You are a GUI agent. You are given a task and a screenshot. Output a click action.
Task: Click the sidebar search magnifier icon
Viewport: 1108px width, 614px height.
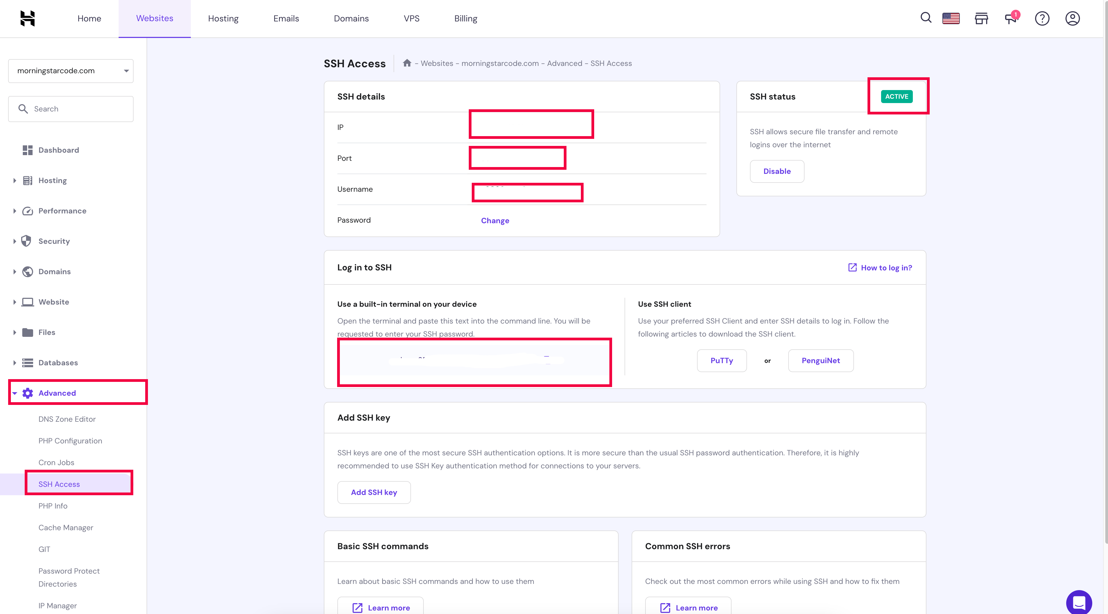point(23,109)
